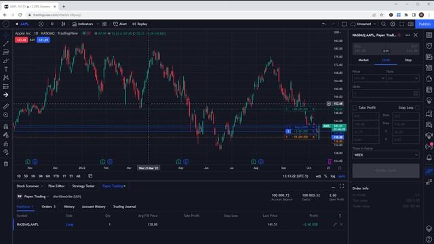Viewport: 434px width, 244px height.
Task: Click the blue Publish button
Action: 425,24
